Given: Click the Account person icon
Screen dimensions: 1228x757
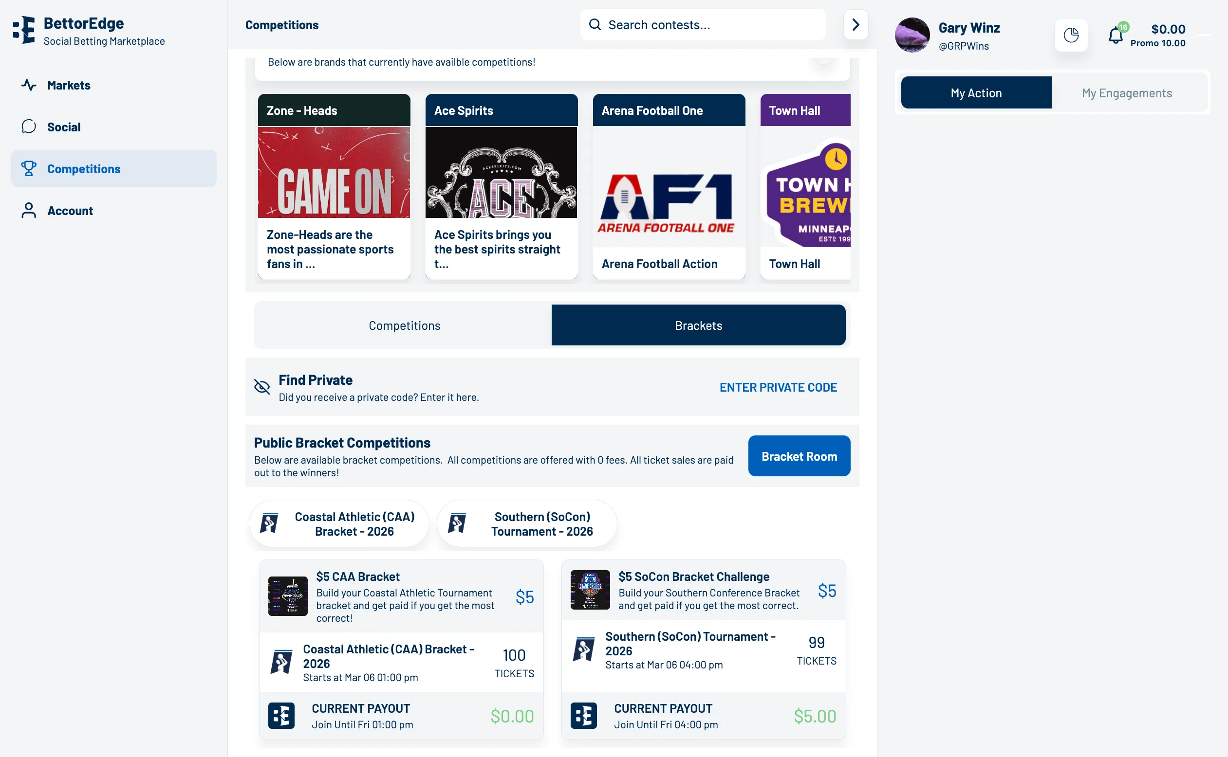Looking at the screenshot, I should pyautogui.click(x=29, y=210).
